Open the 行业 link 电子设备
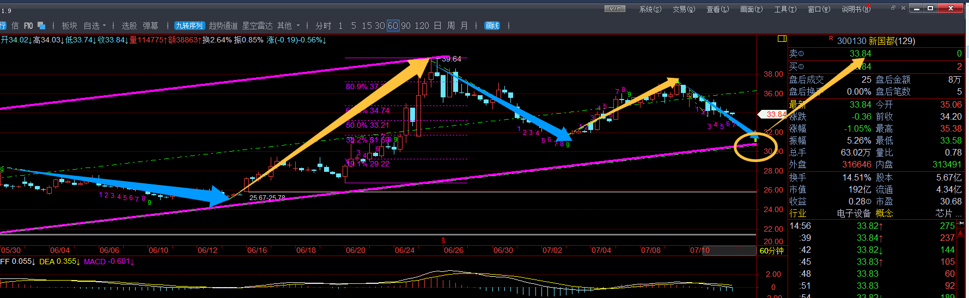The width and height of the screenshot is (969, 298). tap(855, 213)
